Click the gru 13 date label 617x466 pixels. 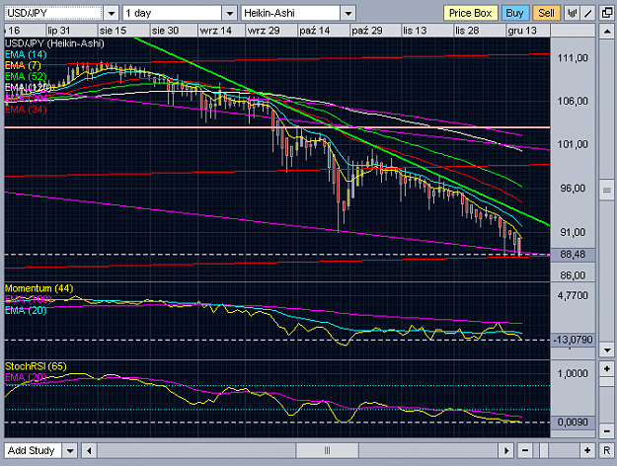pos(522,31)
